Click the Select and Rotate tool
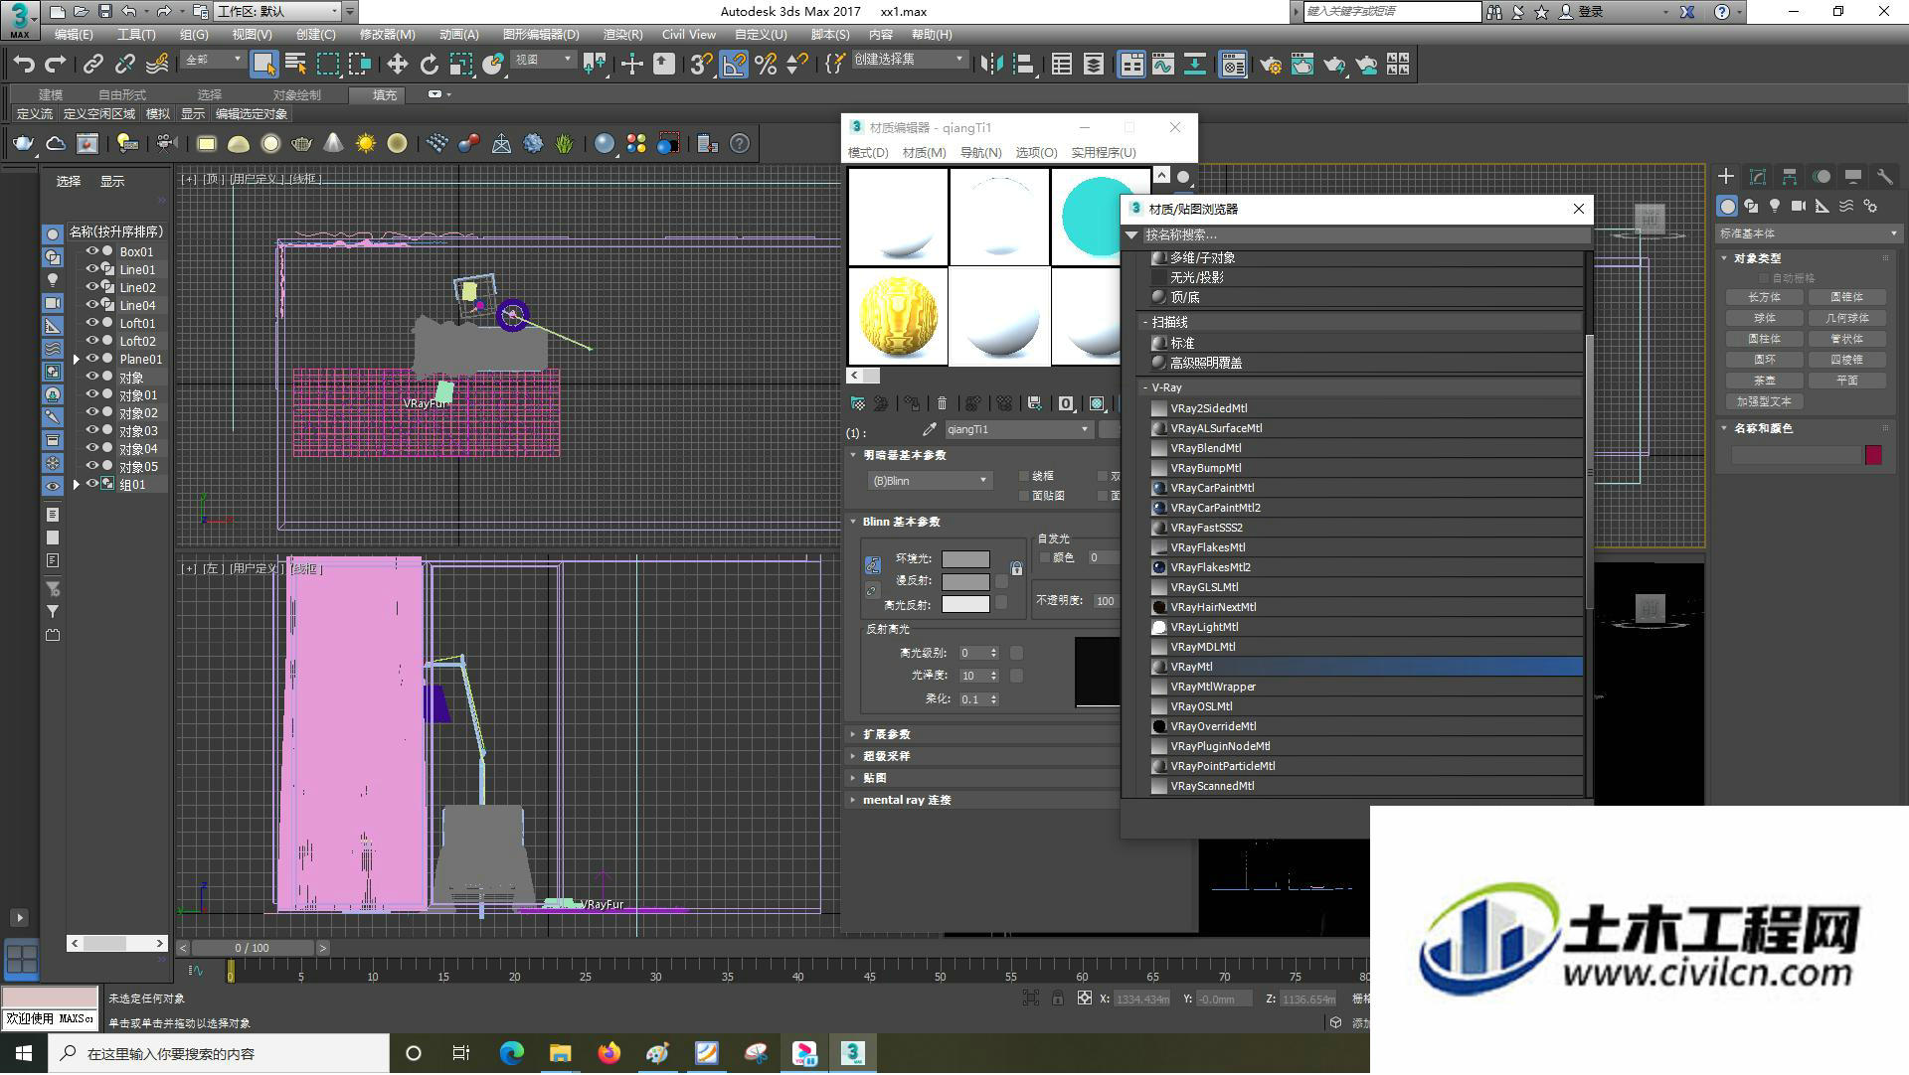This screenshot has height=1075, width=1909. tap(429, 65)
